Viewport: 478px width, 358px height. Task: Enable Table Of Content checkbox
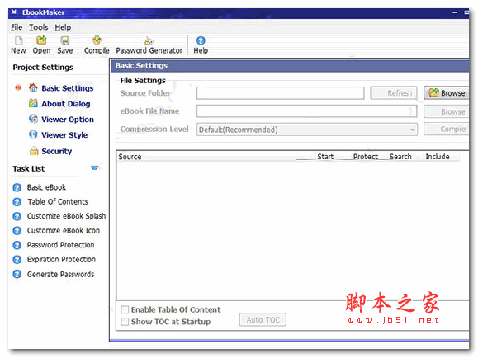coord(125,309)
